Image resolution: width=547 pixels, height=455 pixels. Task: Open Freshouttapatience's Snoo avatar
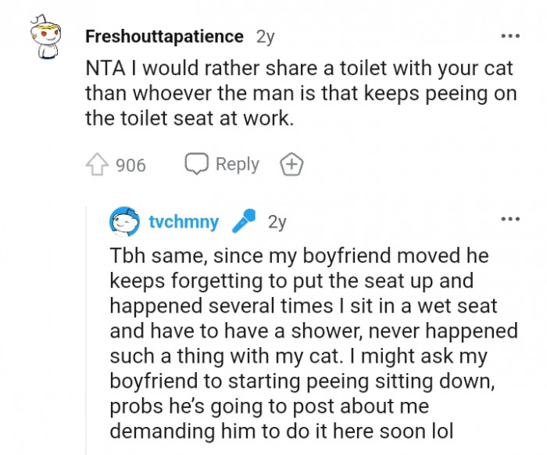[x=45, y=37]
